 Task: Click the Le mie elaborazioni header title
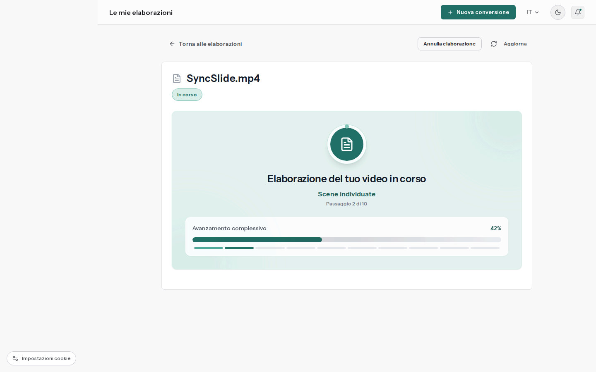pyautogui.click(x=141, y=13)
